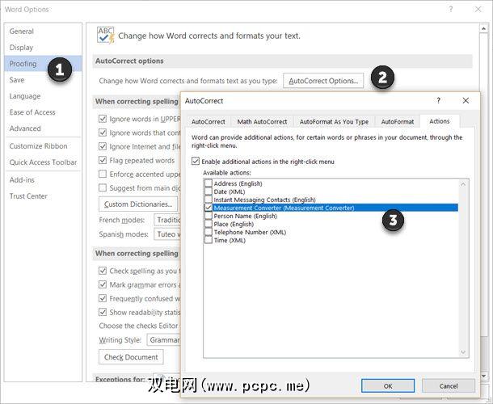Toggle Enable additional actions in right-click menu
Viewport: 493px width, 404px height.
click(196, 162)
